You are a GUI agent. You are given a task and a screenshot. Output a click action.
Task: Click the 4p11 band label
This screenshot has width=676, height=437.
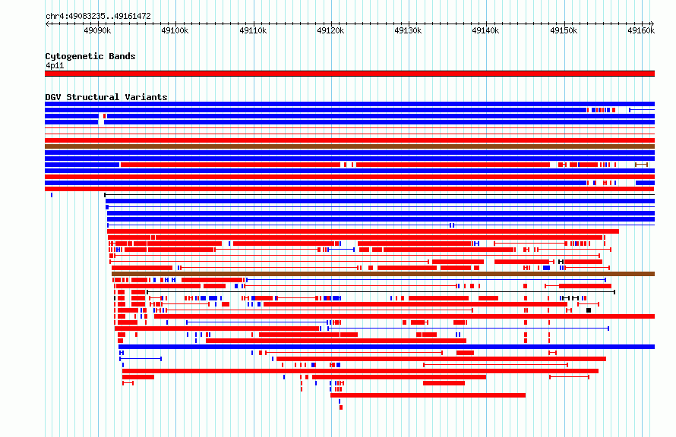coord(55,65)
